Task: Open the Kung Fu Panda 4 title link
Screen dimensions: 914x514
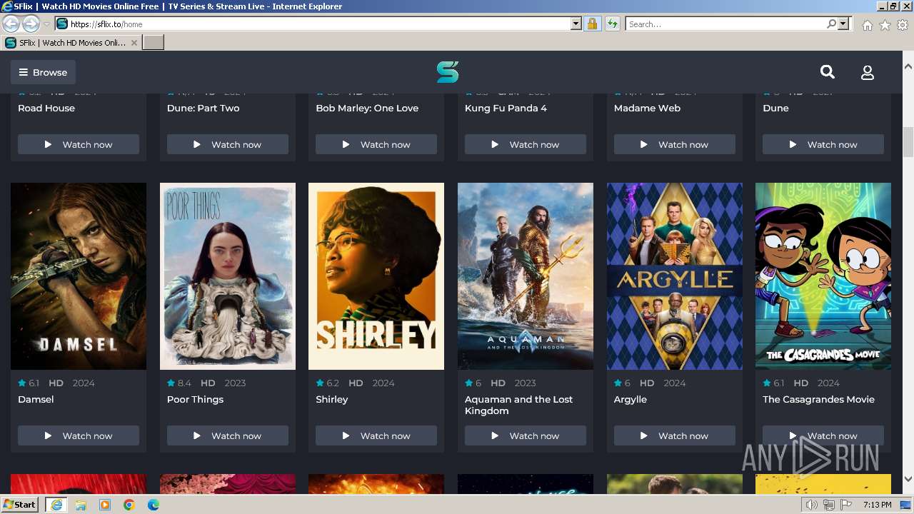Action: 506,109
